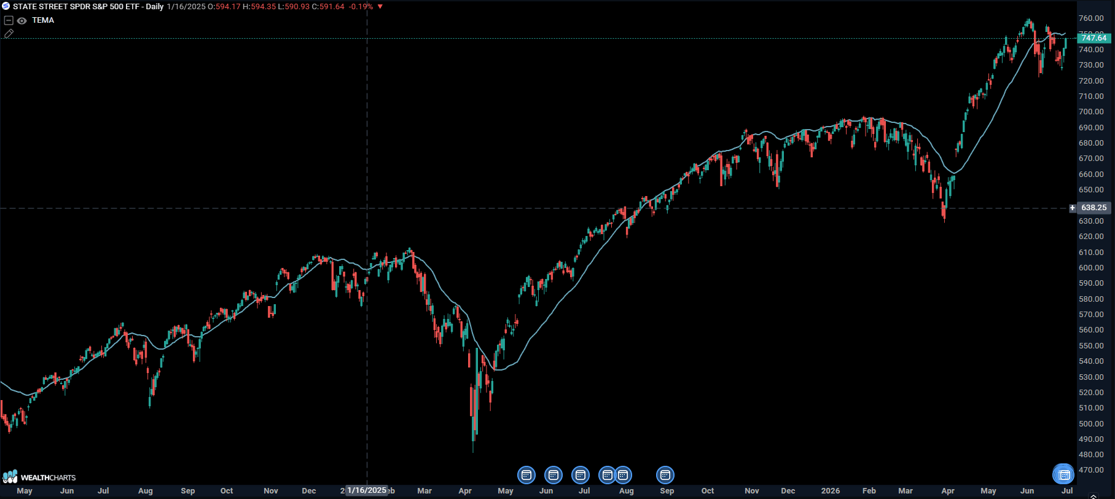Click the 760.00 price axis label
1115x499 pixels.
(1091, 18)
